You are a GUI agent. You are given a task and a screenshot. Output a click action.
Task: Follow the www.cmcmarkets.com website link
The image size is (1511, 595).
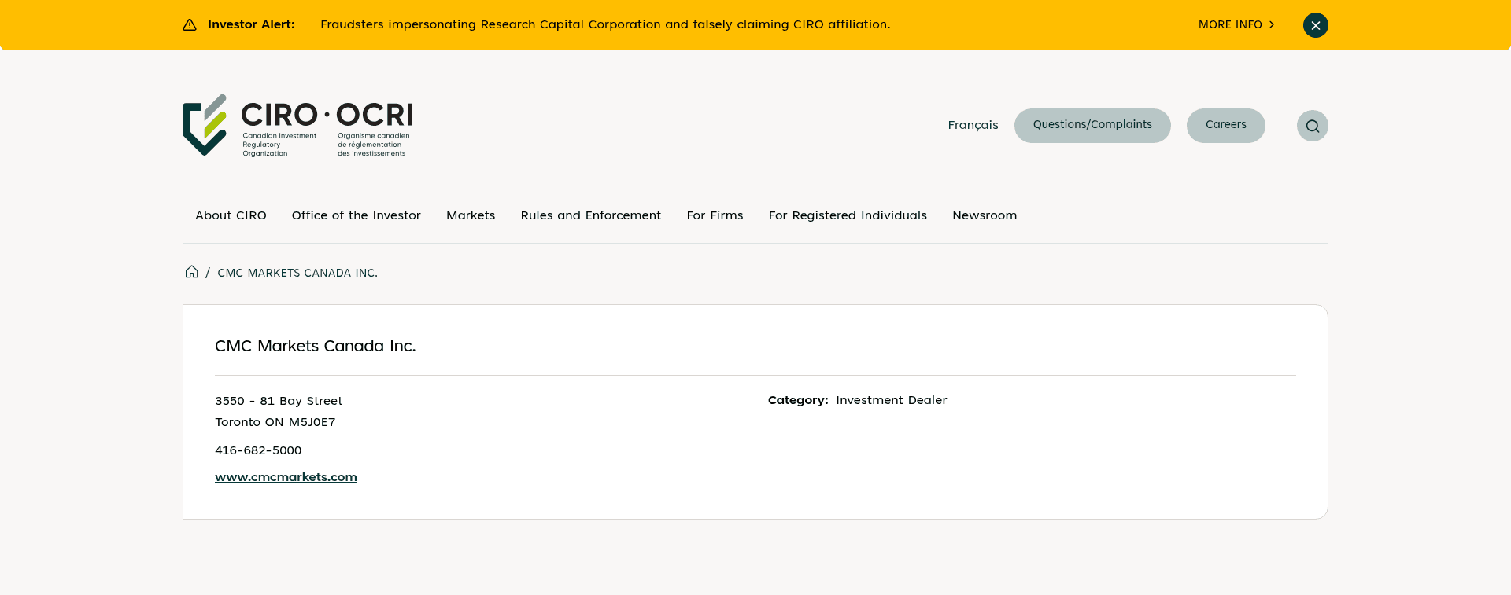click(x=286, y=477)
